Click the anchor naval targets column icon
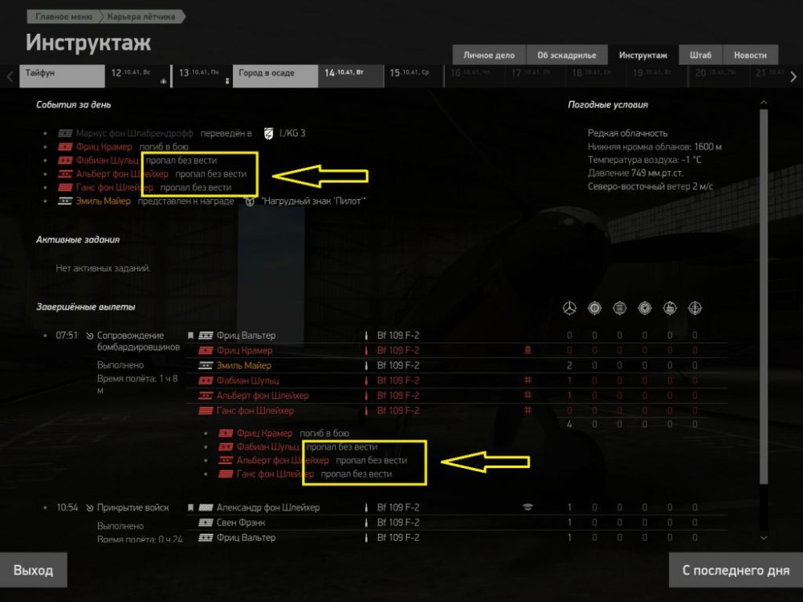The width and height of the screenshot is (803, 602). point(695,308)
